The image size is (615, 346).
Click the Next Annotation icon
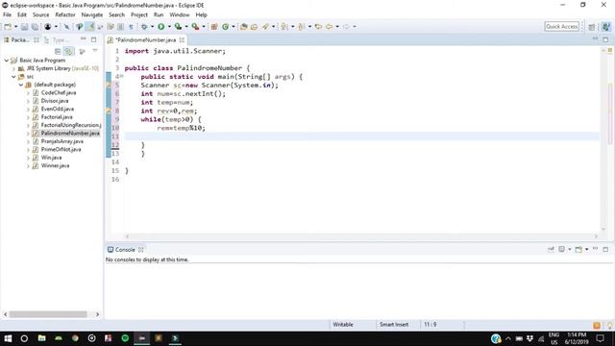click(284, 27)
